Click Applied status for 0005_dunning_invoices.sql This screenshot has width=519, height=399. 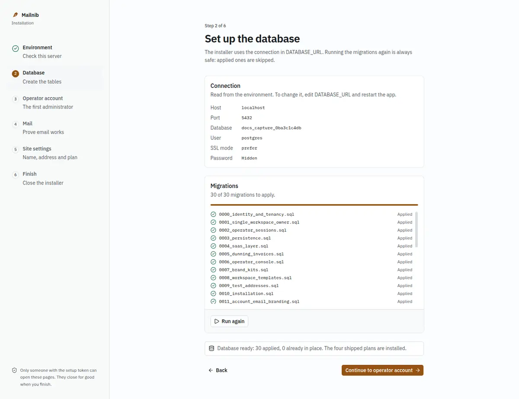click(x=405, y=254)
